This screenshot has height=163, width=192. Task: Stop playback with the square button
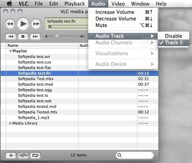(x=23, y=36)
